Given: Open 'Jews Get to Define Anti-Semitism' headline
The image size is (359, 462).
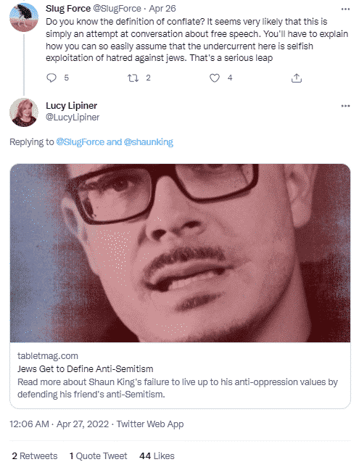Looking at the screenshot, I should pyautogui.click(x=85, y=369).
